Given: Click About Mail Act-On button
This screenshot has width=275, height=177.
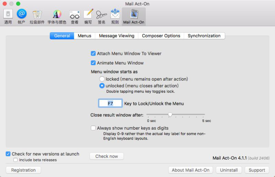Looking at the screenshot, I should 191,170.
